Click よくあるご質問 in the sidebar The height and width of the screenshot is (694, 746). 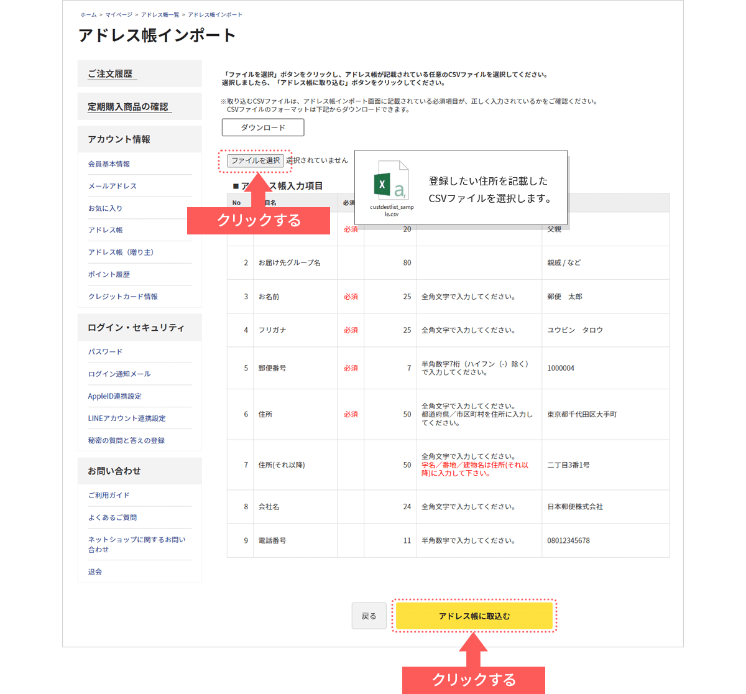(x=113, y=517)
